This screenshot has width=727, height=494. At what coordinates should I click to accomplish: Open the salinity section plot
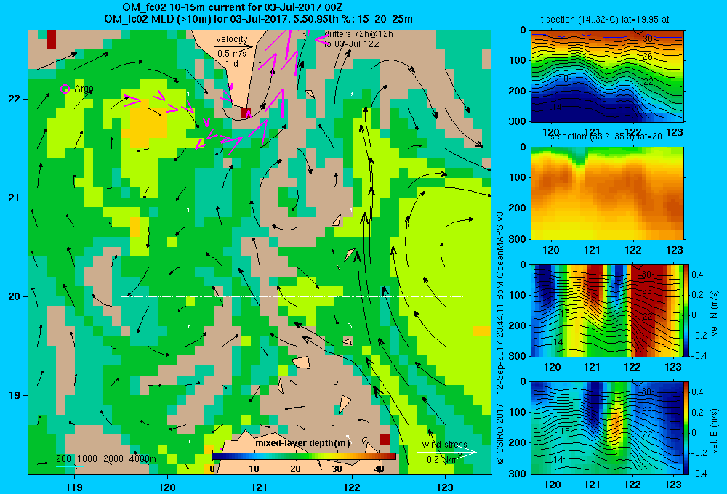coord(607,193)
